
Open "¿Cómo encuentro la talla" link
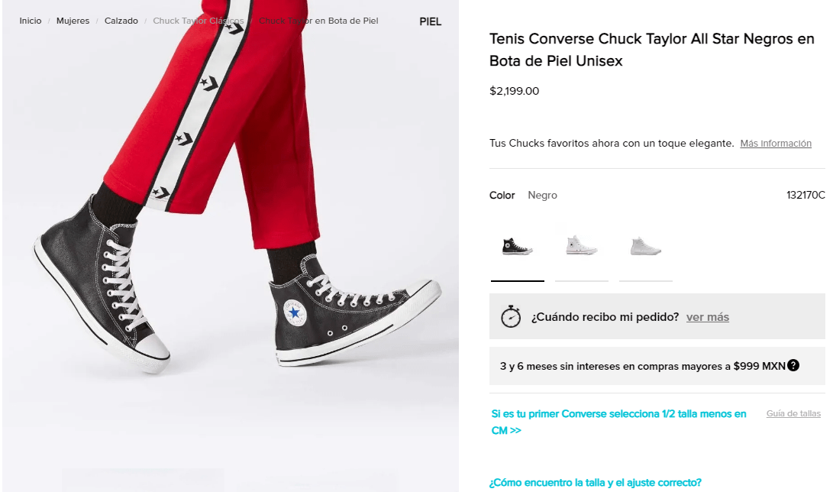click(x=596, y=482)
